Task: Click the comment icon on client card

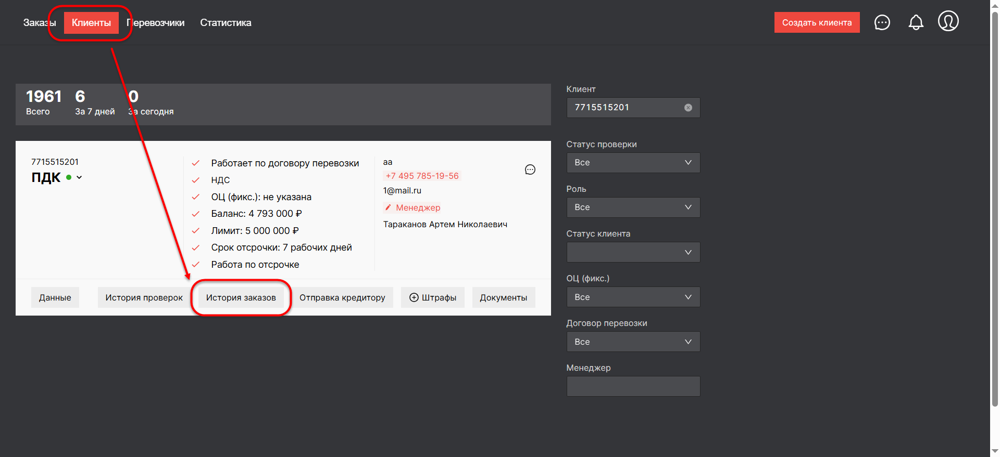Action: [x=530, y=169]
